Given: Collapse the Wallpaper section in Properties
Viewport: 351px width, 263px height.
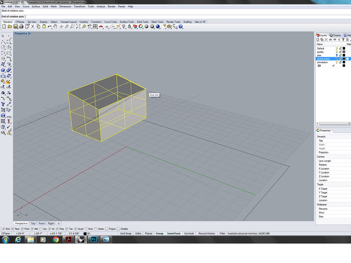Looking at the screenshot, I should pyautogui.click(x=322, y=204).
